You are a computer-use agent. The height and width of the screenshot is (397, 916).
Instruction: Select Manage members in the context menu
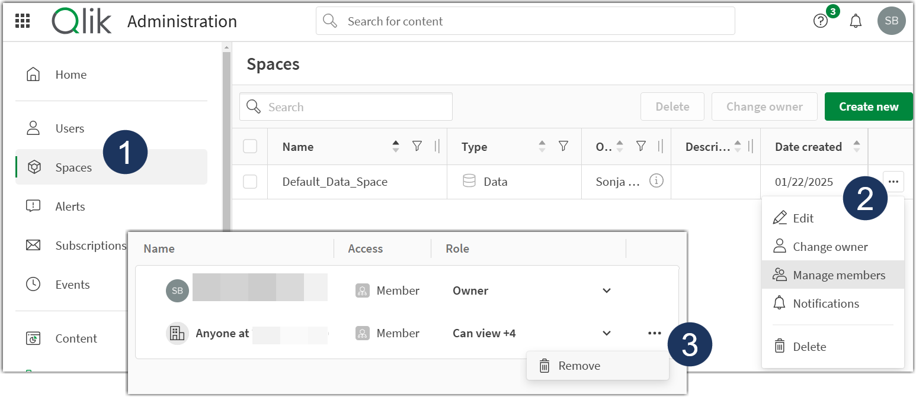pyautogui.click(x=833, y=275)
